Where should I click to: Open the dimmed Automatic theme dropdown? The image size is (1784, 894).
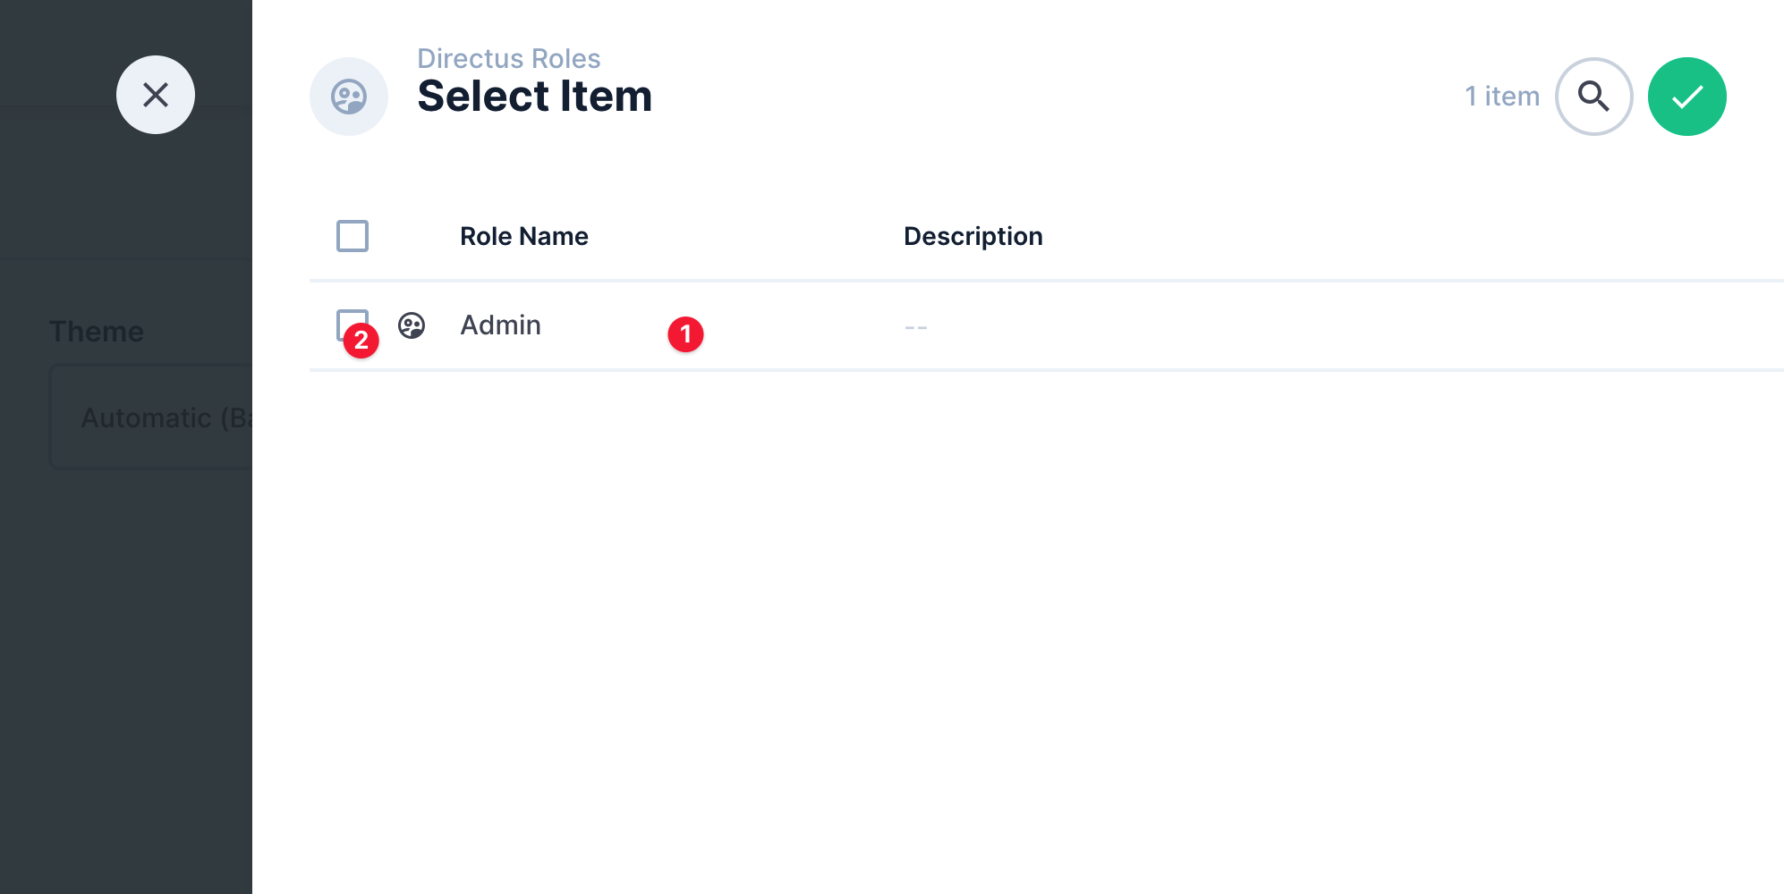click(x=152, y=417)
